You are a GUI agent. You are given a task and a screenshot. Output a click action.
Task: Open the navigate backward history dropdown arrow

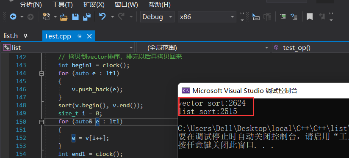tap(22, 16)
